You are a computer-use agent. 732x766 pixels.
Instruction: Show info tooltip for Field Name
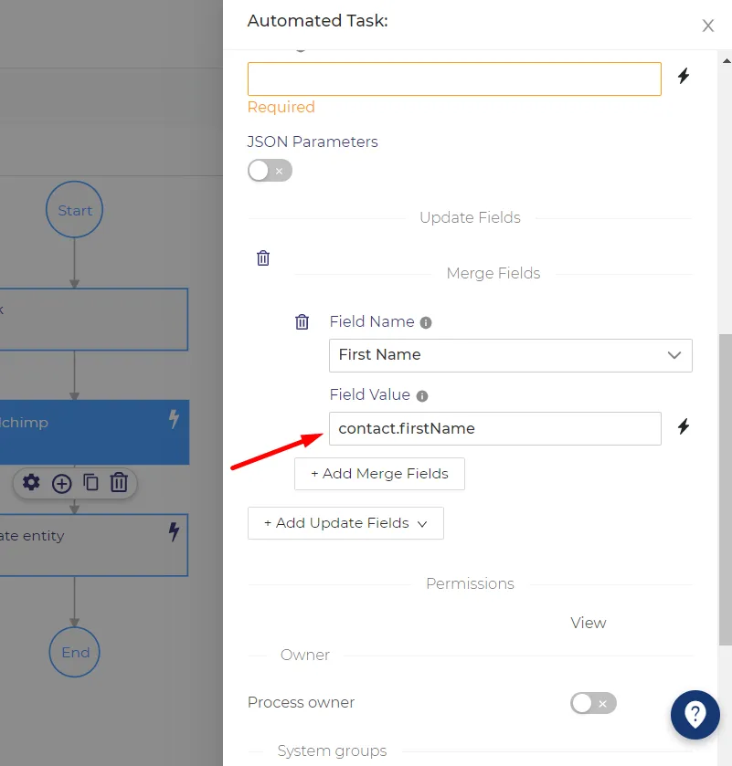click(x=426, y=323)
